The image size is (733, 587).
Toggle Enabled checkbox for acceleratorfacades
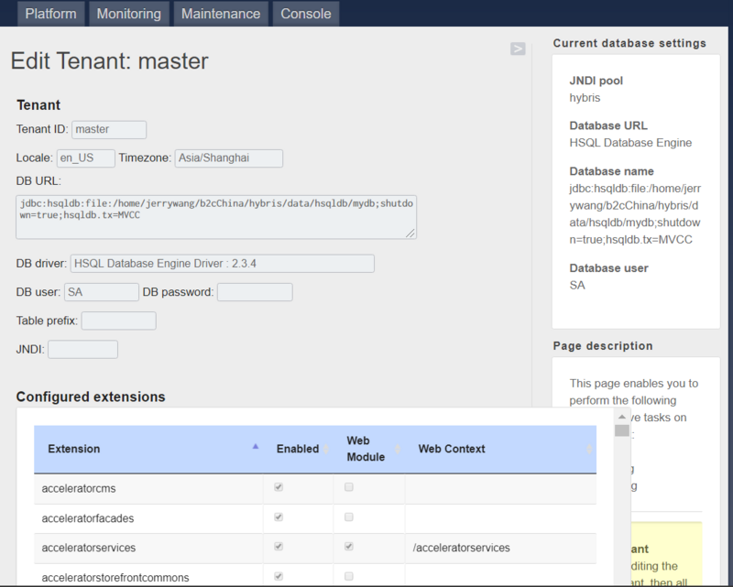coord(279,517)
